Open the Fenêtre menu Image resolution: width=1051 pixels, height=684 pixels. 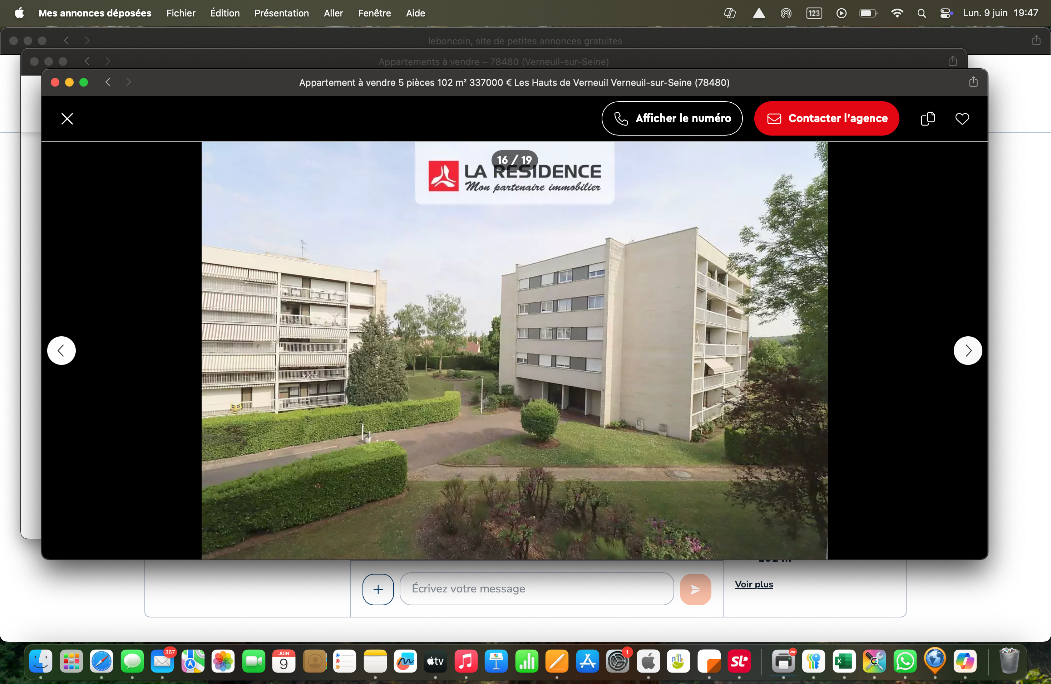click(375, 13)
